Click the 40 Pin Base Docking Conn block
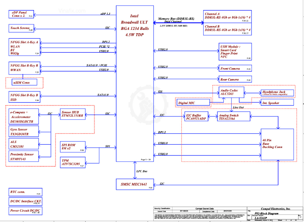304x222 pixels. point(277,145)
